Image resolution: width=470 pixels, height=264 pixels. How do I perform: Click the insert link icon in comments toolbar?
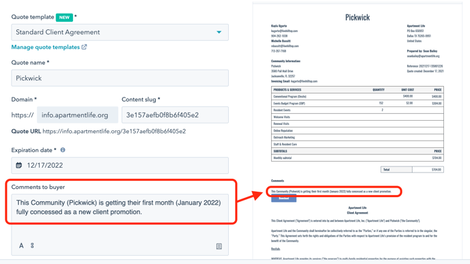pyautogui.click(x=32, y=246)
